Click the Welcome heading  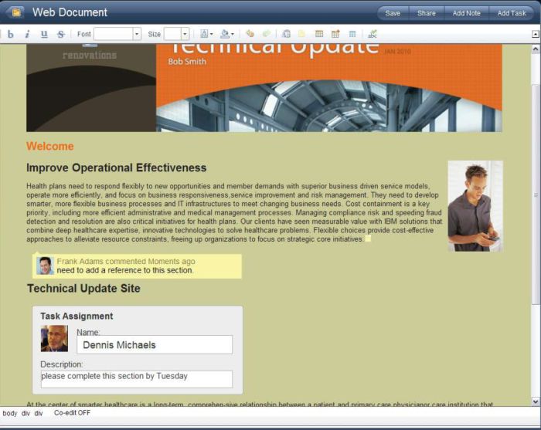(x=50, y=146)
